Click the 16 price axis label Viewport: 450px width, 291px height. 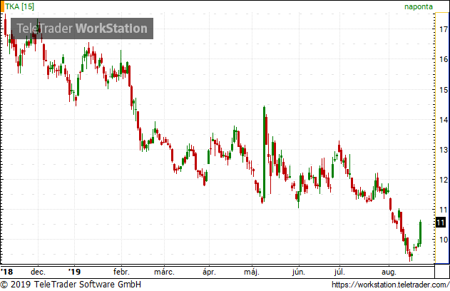click(444, 59)
